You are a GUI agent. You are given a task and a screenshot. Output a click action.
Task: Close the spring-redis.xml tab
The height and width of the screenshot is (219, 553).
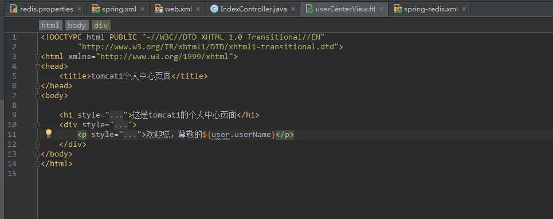point(464,9)
